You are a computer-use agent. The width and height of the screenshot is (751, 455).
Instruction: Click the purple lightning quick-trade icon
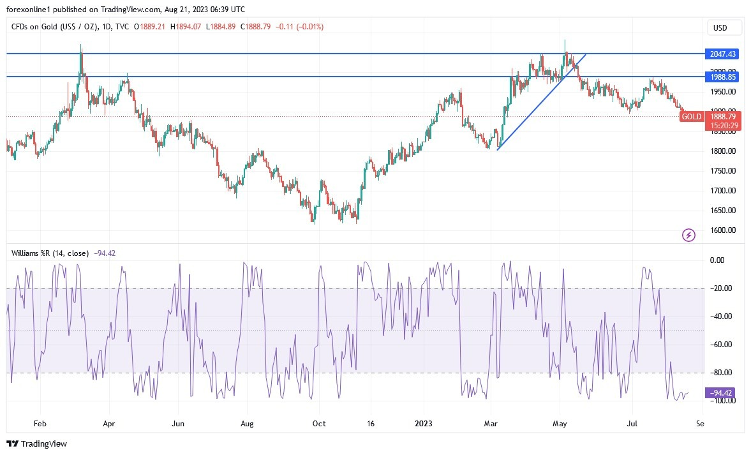688,235
